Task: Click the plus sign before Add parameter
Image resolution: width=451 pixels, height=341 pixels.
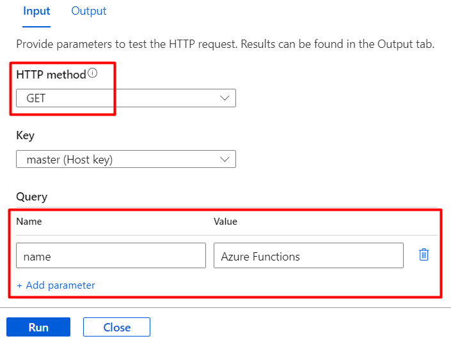Action: pos(20,285)
